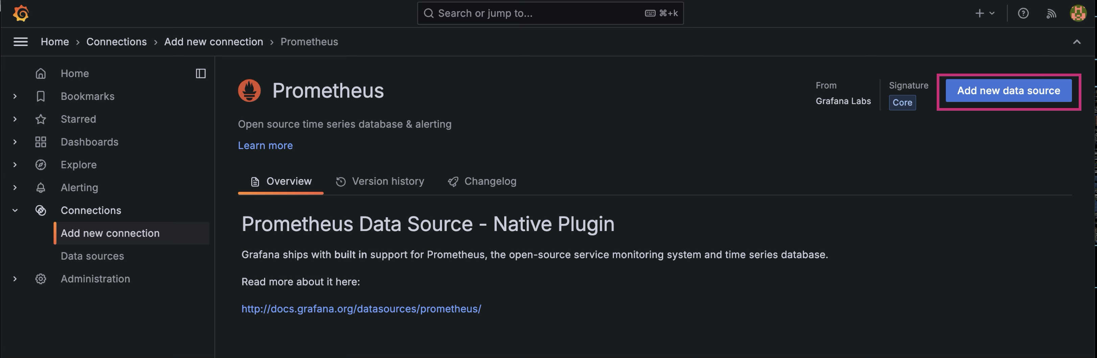Click the Search or jump to field
The height and width of the screenshot is (358, 1097).
coord(550,14)
